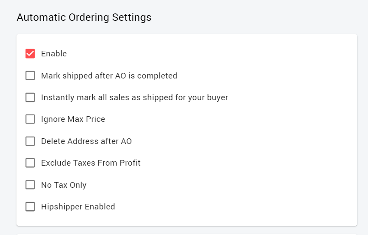
Task: Click the "Enable" label text
Action: tap(54, 54)
